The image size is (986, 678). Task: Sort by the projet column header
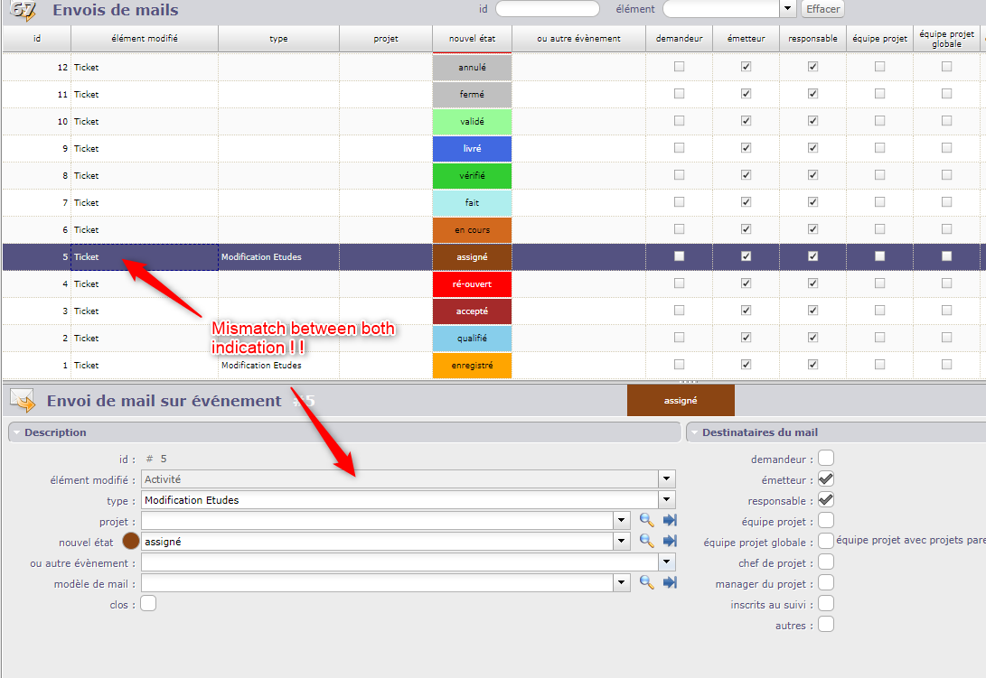point(386,38)
